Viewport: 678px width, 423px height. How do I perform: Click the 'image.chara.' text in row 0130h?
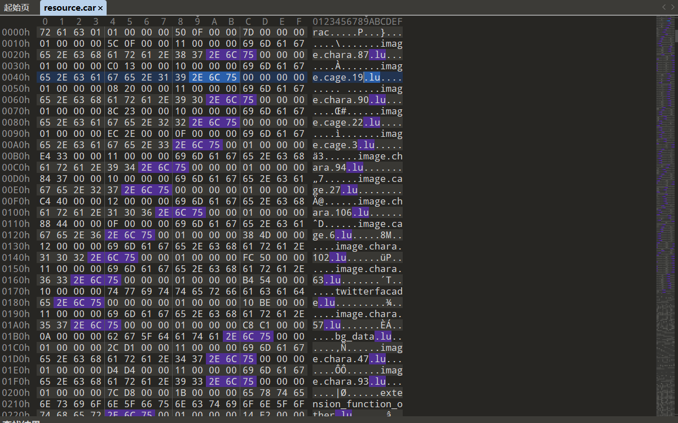pyautogui.click(x=369, y=247)
